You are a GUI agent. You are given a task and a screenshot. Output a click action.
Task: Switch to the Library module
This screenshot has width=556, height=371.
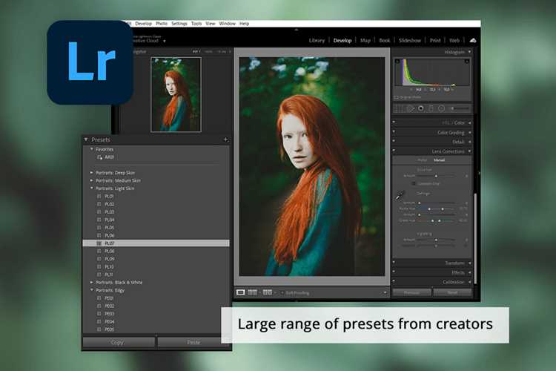click(x=317, y=41)
